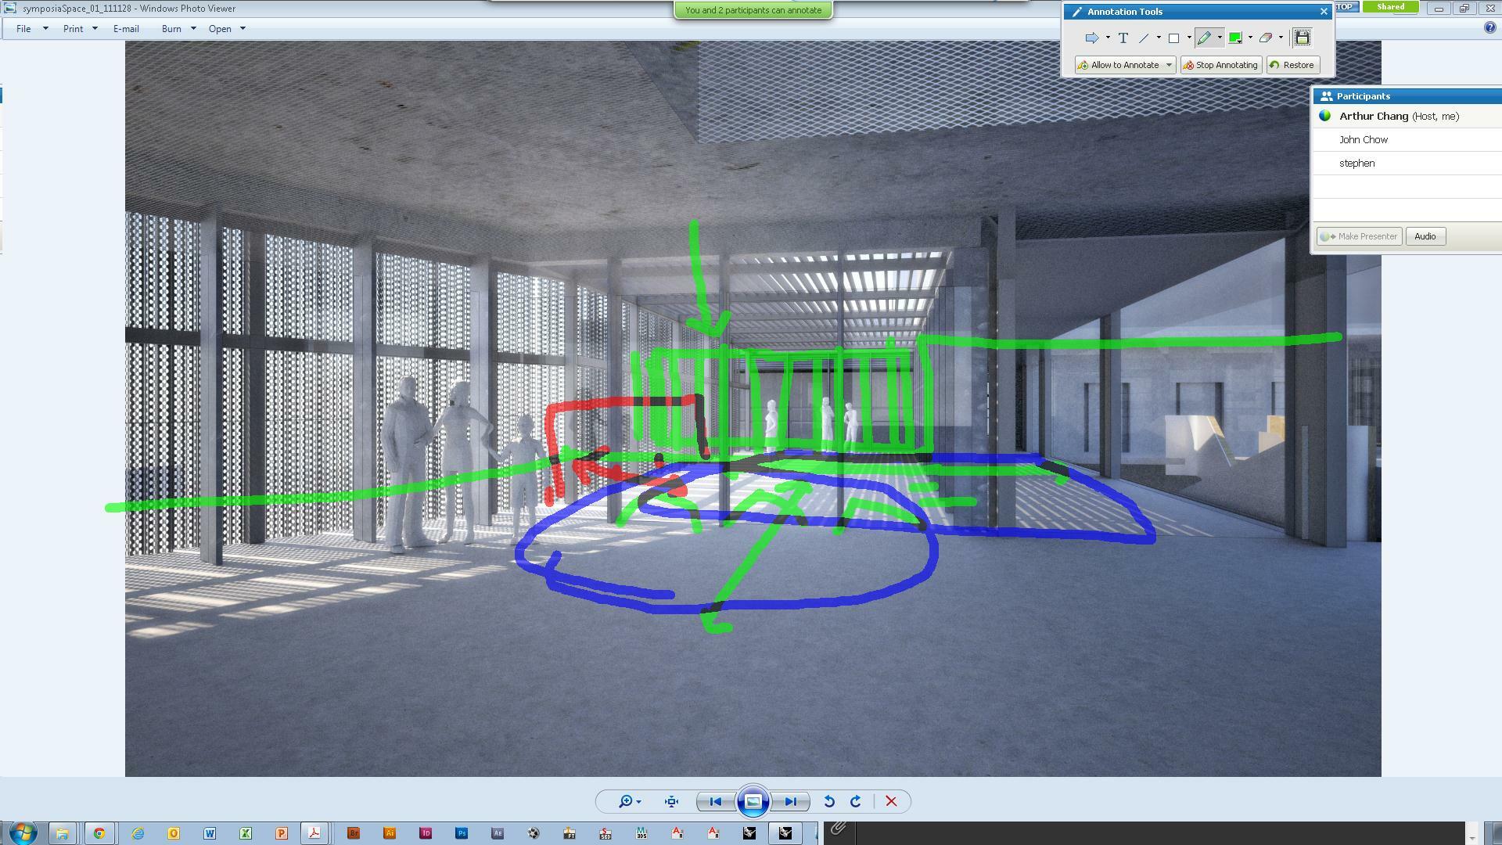Select the arrow pointer annotation tool
Image resolution: width=1502 pixels, height=845 pixels.
tap(1091, 38)
